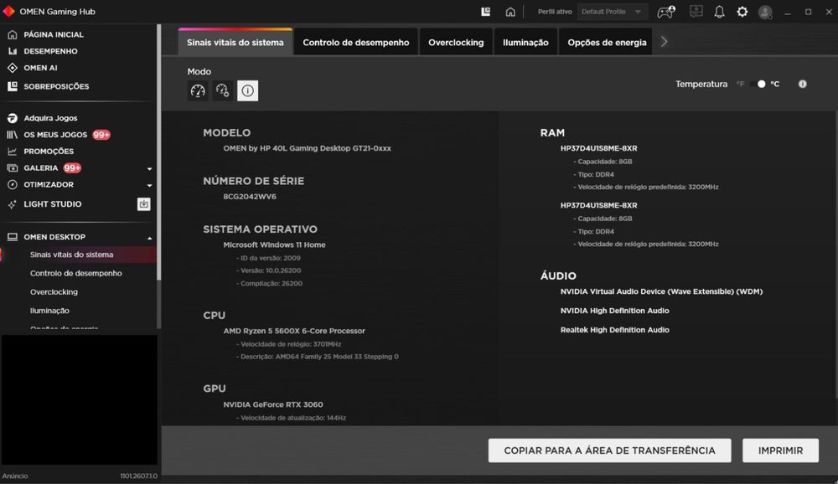Screen dimensions: 838x484
Task: Click the home icon in title bar
Action: pos(510,12)
